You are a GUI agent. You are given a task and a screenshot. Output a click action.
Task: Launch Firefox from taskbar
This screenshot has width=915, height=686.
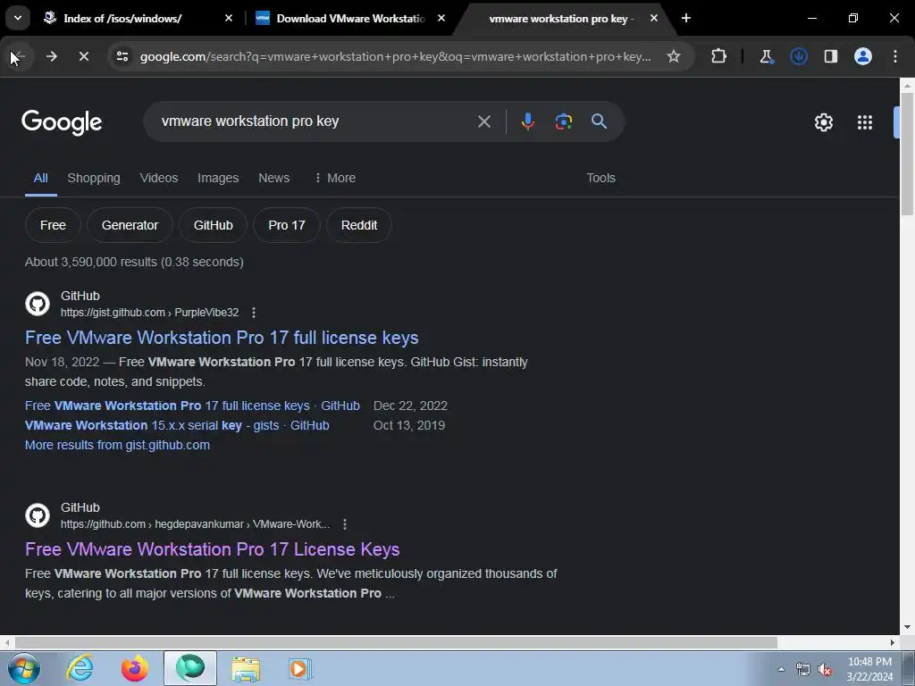(x=135, y=668)
